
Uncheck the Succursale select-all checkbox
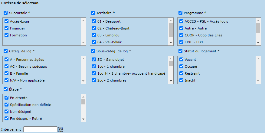click(x=5, y=13)
